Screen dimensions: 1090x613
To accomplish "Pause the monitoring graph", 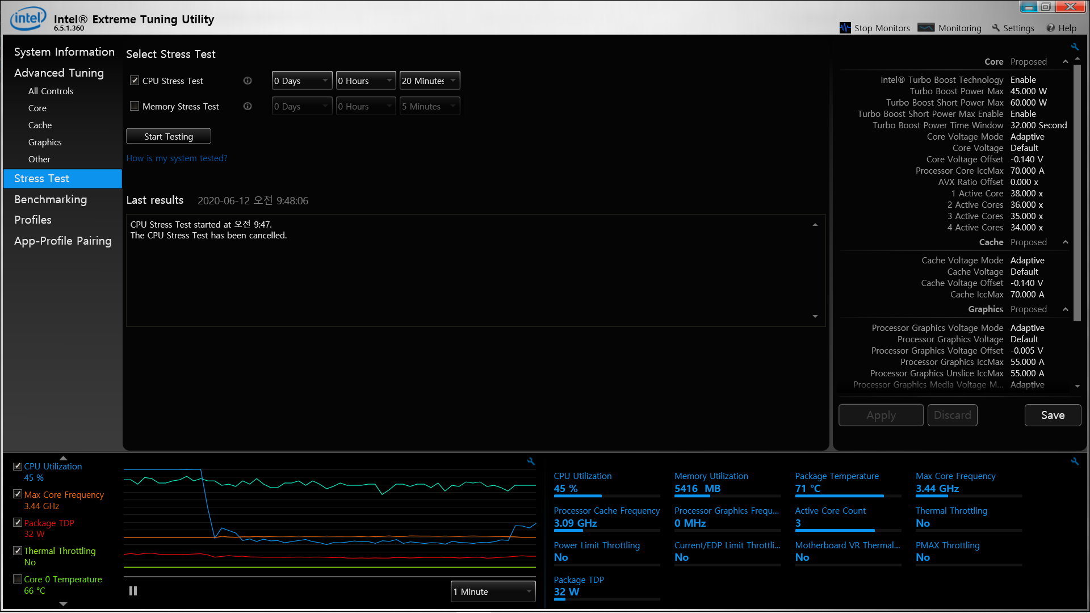I will (x=133, y=591).
